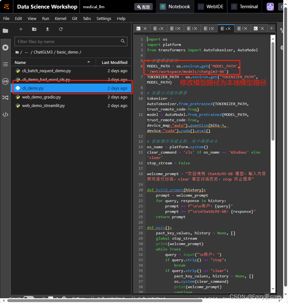The width and height of the screenshot is (288, 303).
Task: Open the Edit menu
Action: (18, 19)
